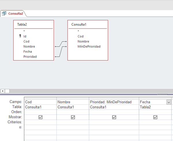This screenshot has width=173, height=141.
Task: Click the Campo cell containing Prioridad: MínDePrioridad
Action: tap(114, 102)
